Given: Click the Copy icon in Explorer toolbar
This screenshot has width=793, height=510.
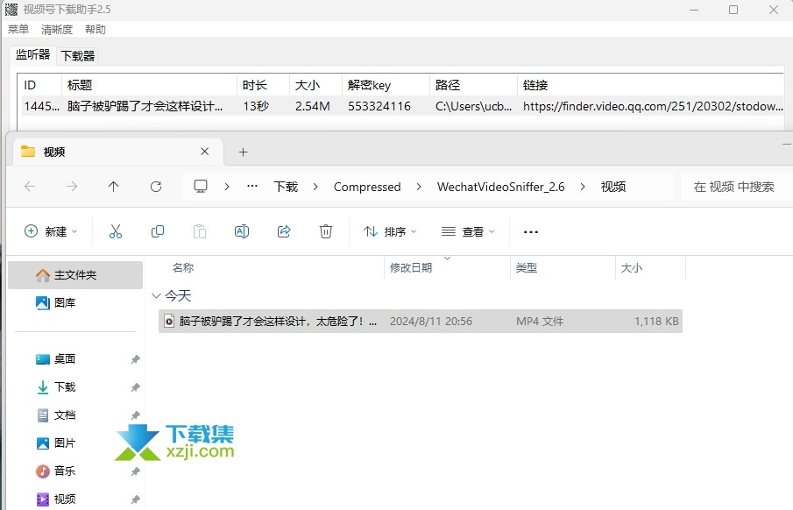Looking at the screenshot, I should pos(157,230).
